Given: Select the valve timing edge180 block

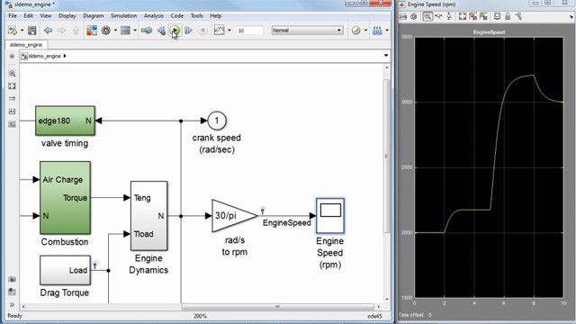Looking at the screenshot, I should coord(65,121).
